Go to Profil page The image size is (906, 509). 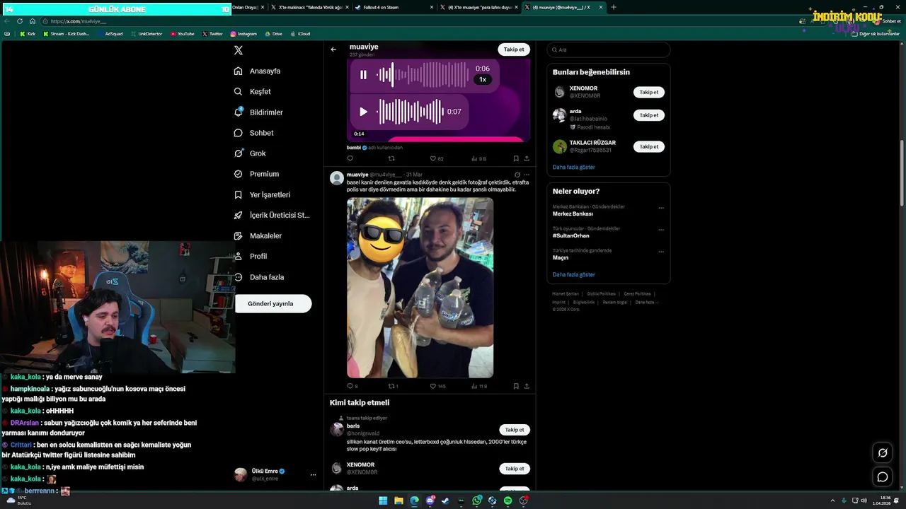pos(251,256)
